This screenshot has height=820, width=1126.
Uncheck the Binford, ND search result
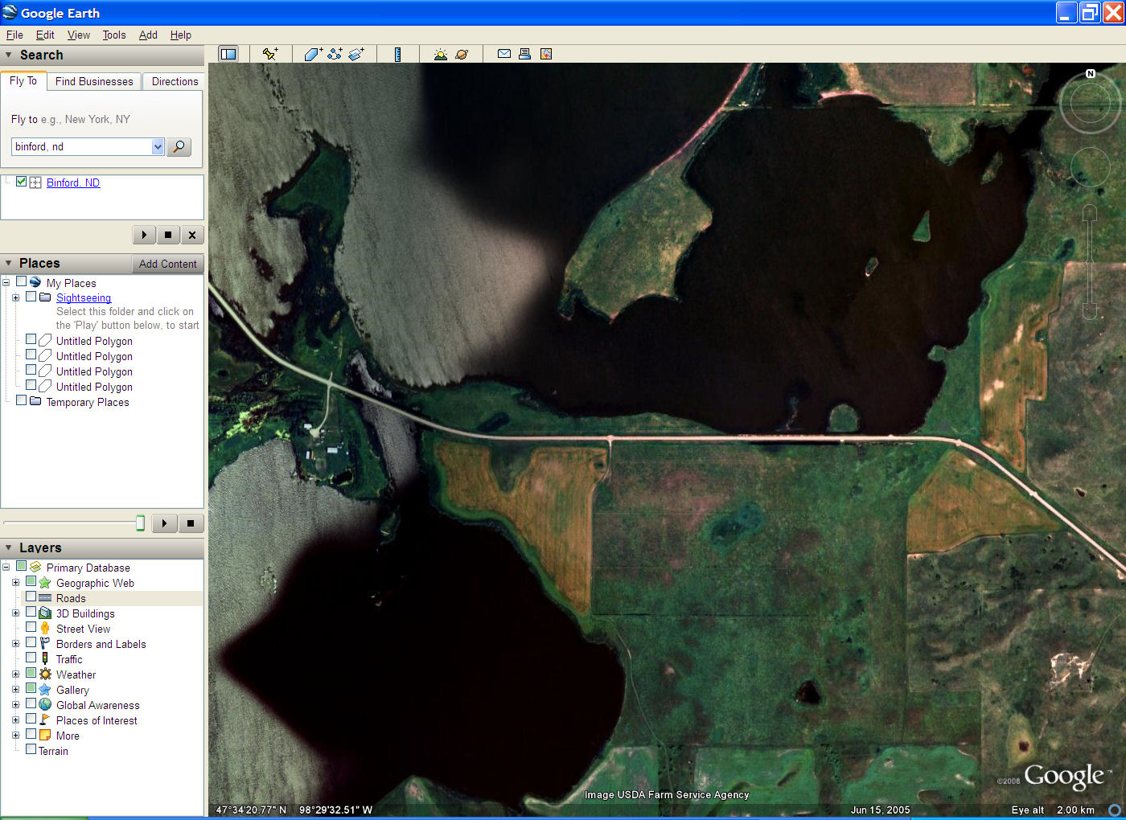(x=21, y=182)
